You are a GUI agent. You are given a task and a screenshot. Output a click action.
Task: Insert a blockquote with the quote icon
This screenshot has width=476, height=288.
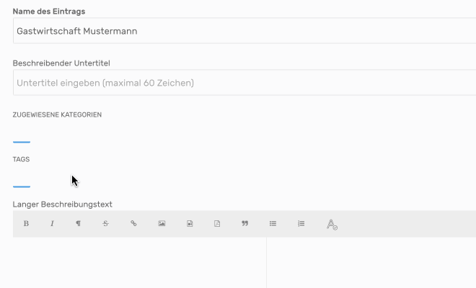[245, 224]
